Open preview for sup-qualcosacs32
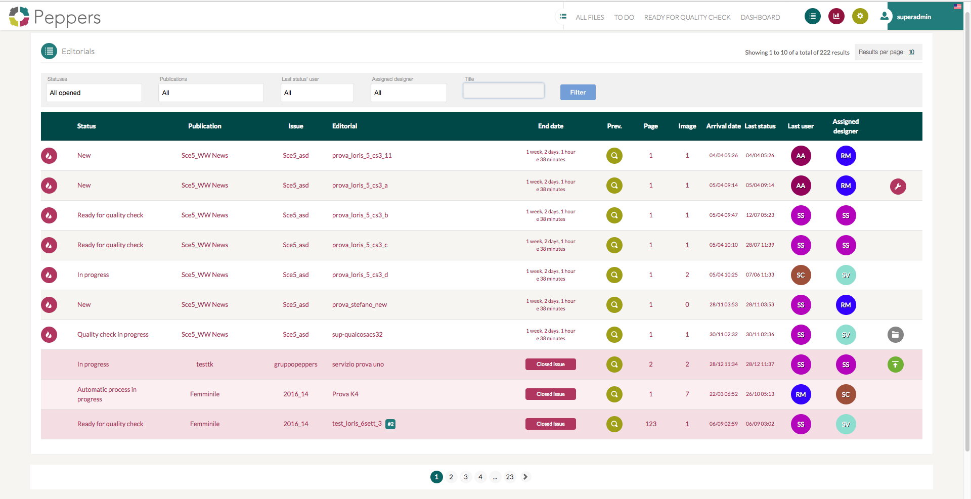The height and width of the screenshot is (499, 971). click(x=614, y=335)
